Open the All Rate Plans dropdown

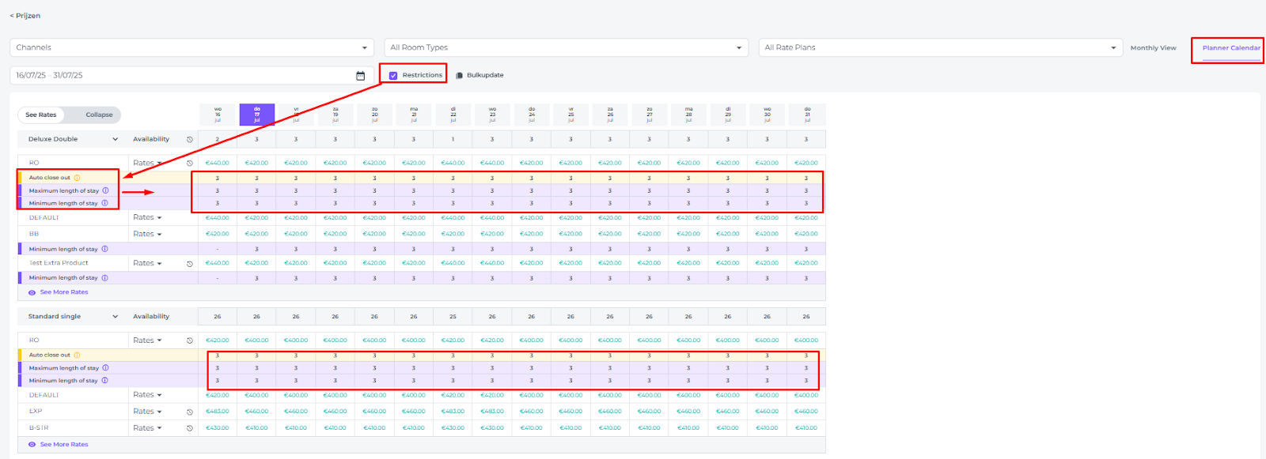(940, 47)
